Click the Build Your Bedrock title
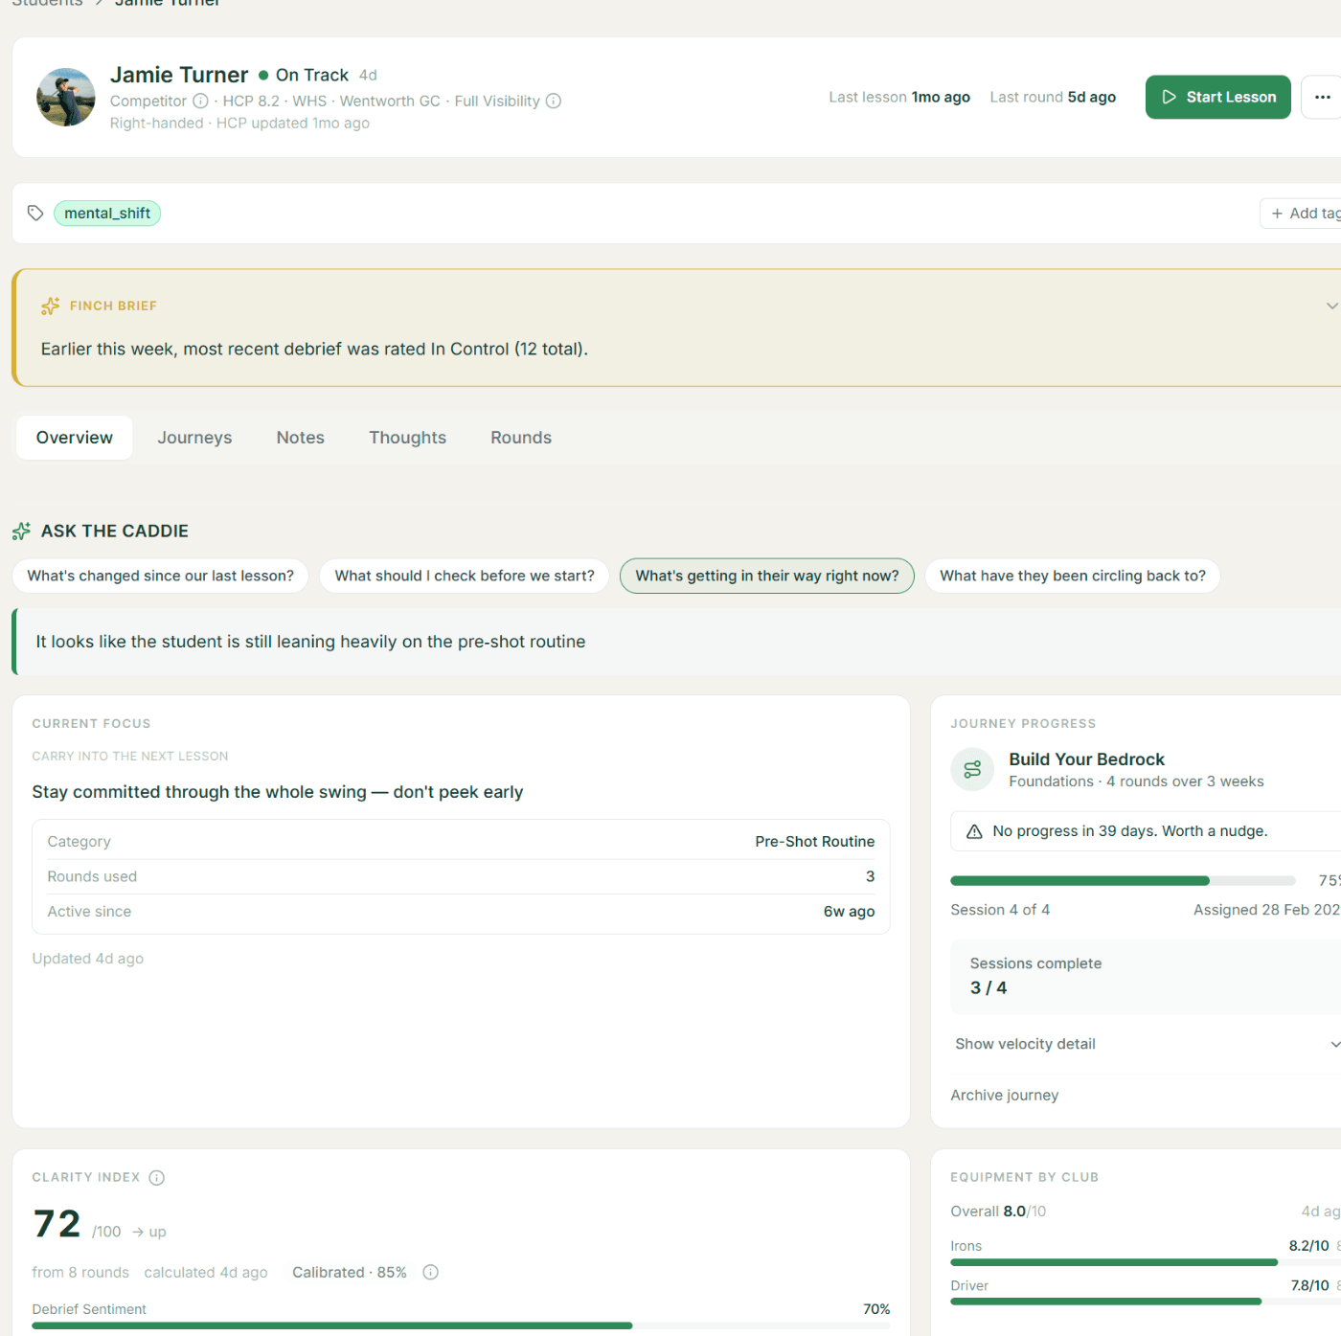The image size is (1341, 1336). click(x=1087, y=759)
